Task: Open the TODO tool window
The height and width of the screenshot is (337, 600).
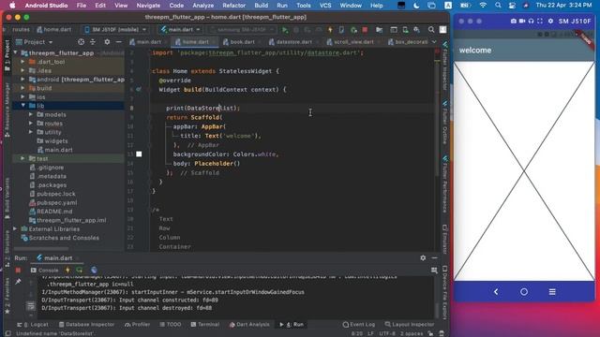Action: click(171, 325)
